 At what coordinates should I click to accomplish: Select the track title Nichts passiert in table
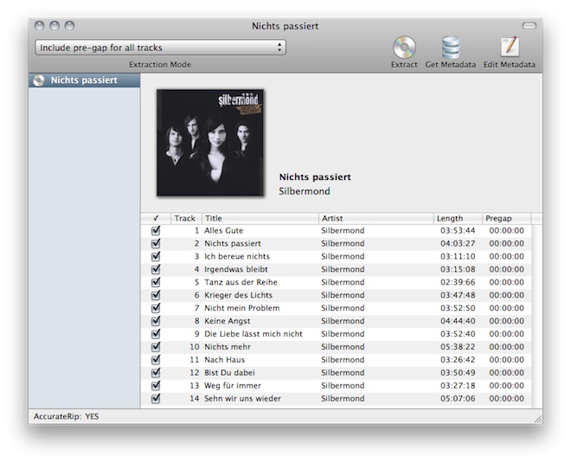tap(233, 243)
